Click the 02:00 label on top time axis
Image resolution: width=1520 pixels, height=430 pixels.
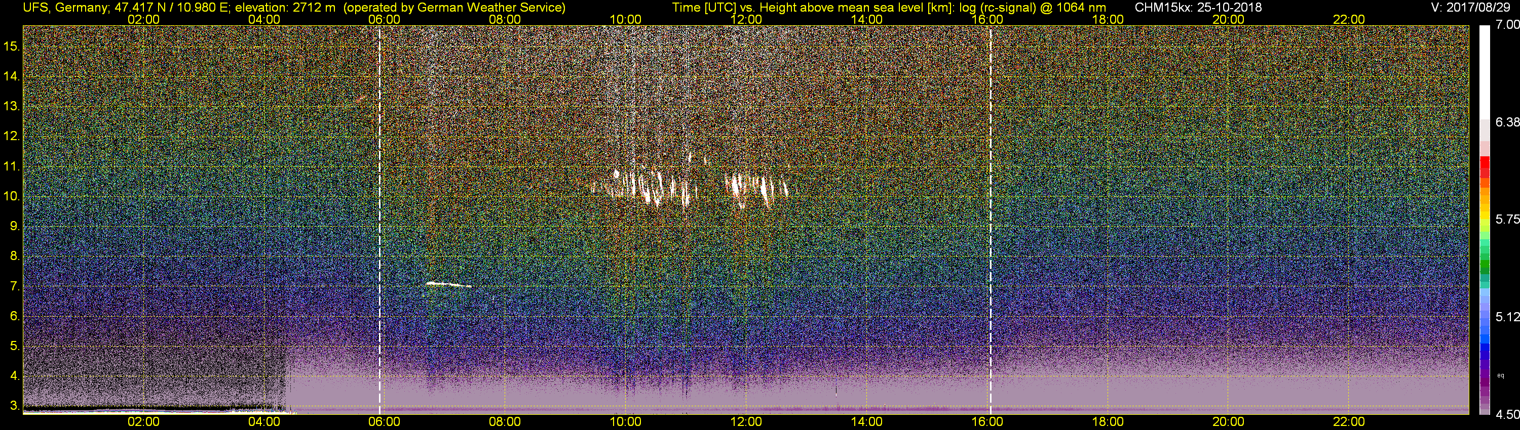pyautogui.click(x=143, y=19)
